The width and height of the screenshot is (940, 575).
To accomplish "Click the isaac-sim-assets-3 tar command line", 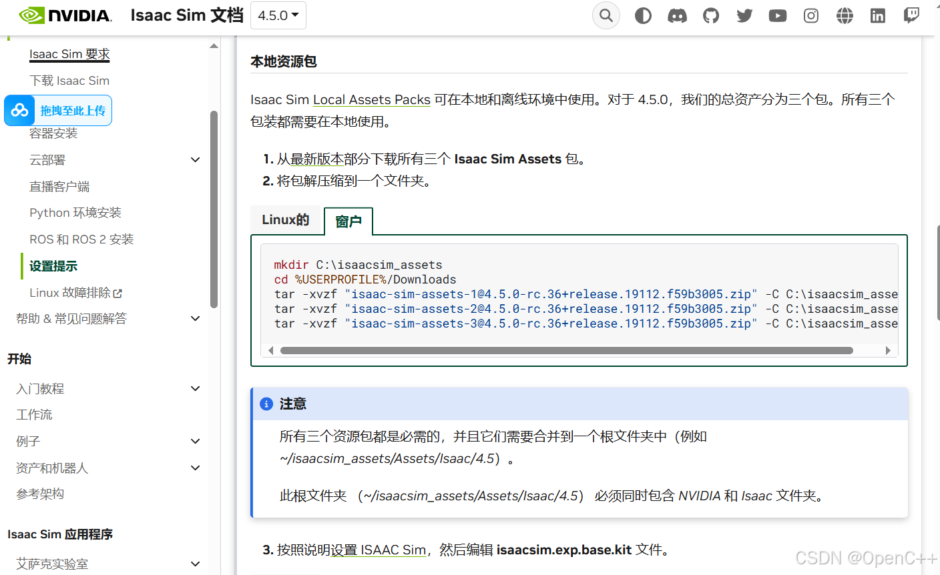I will click(x=585, y=324).
